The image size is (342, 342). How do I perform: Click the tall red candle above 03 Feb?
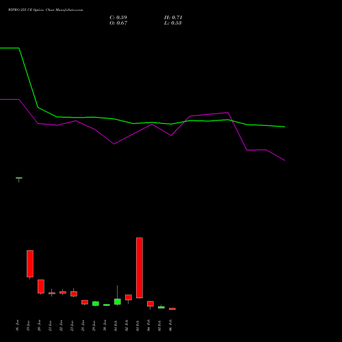tap(140, 267)
